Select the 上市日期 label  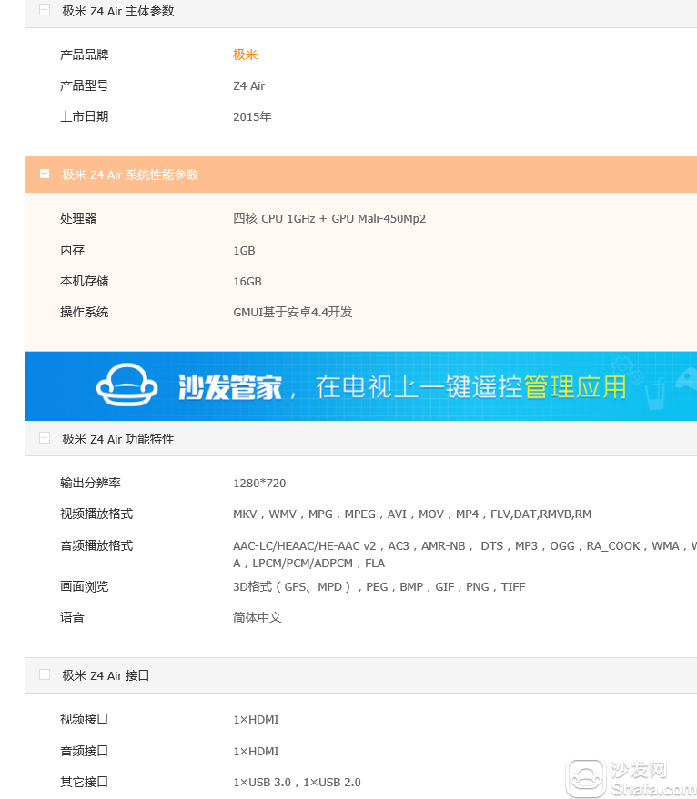(85, 116)
